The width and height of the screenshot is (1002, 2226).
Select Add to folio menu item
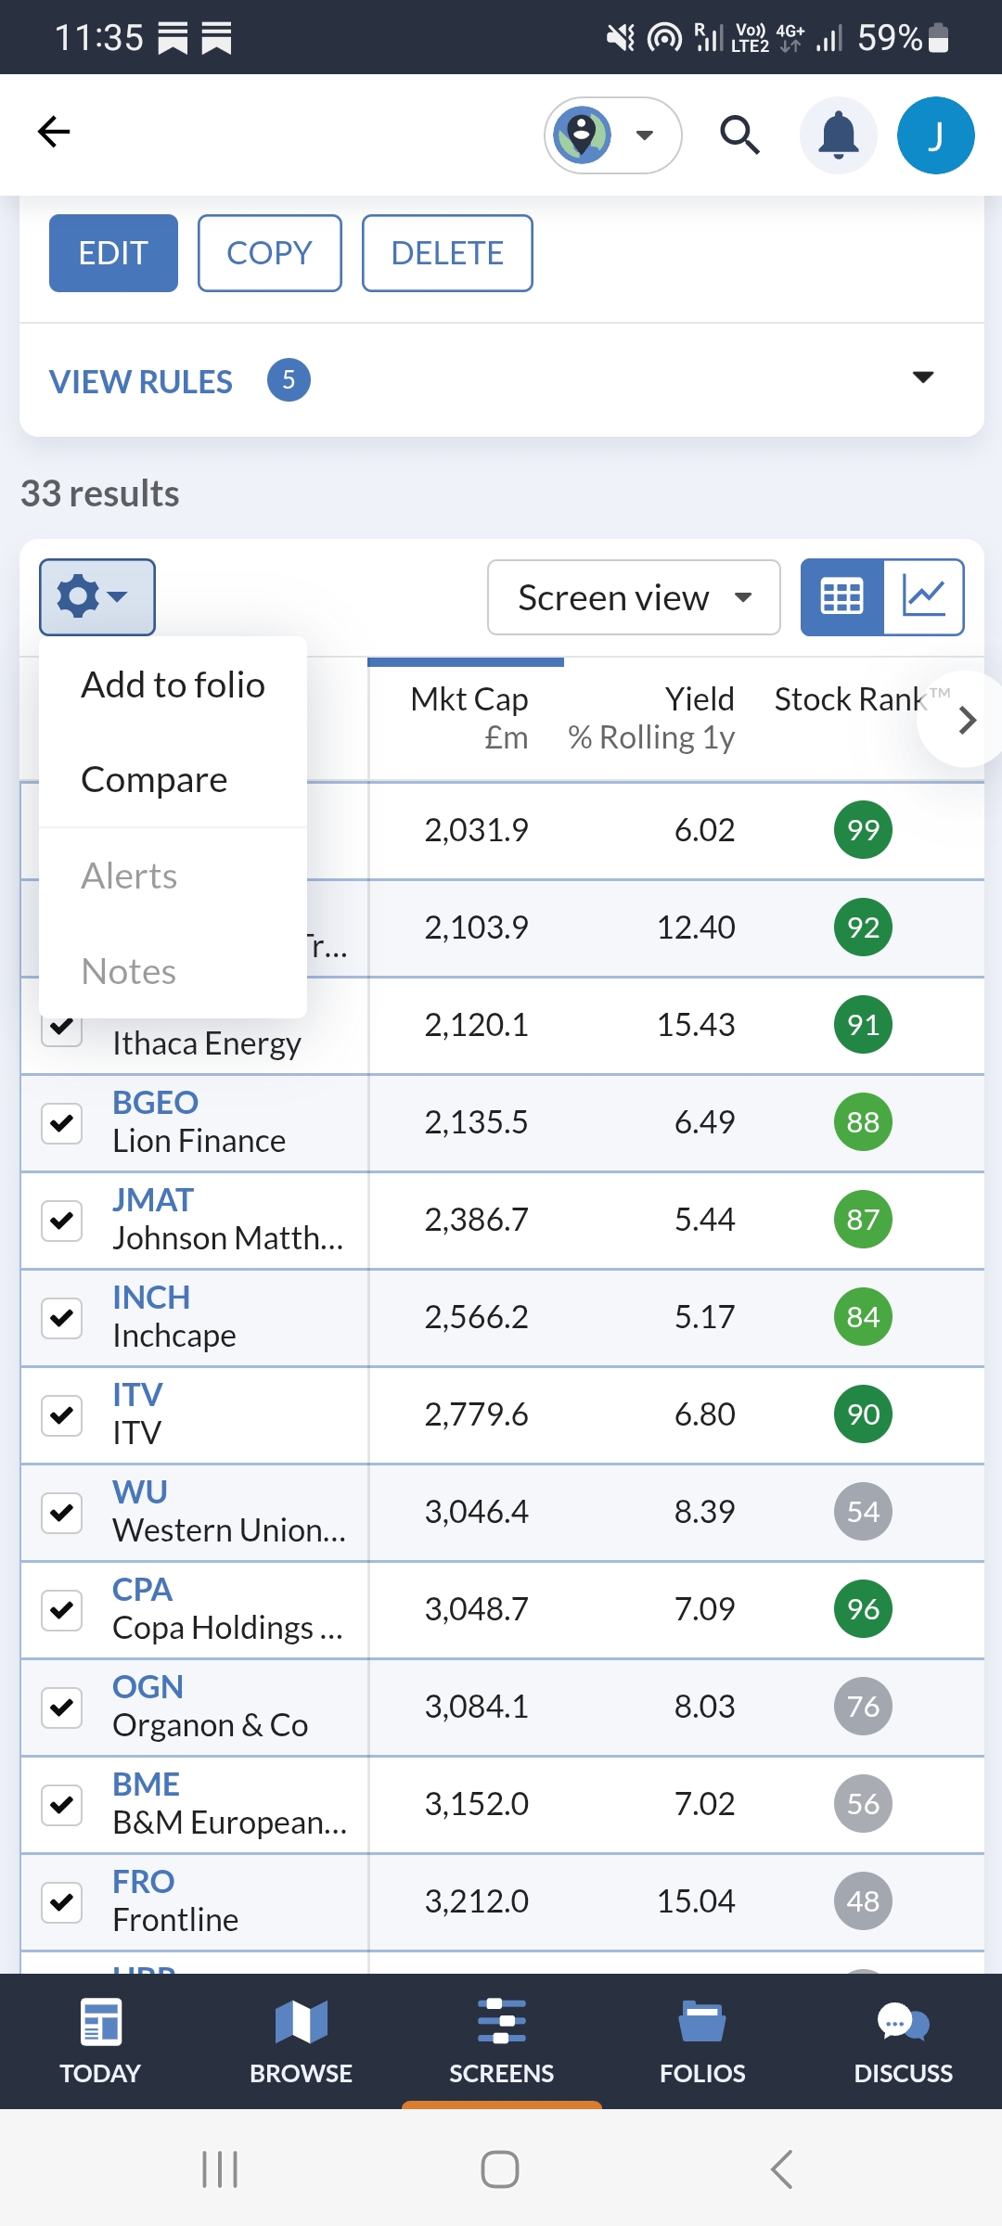[x=173, y=684]
